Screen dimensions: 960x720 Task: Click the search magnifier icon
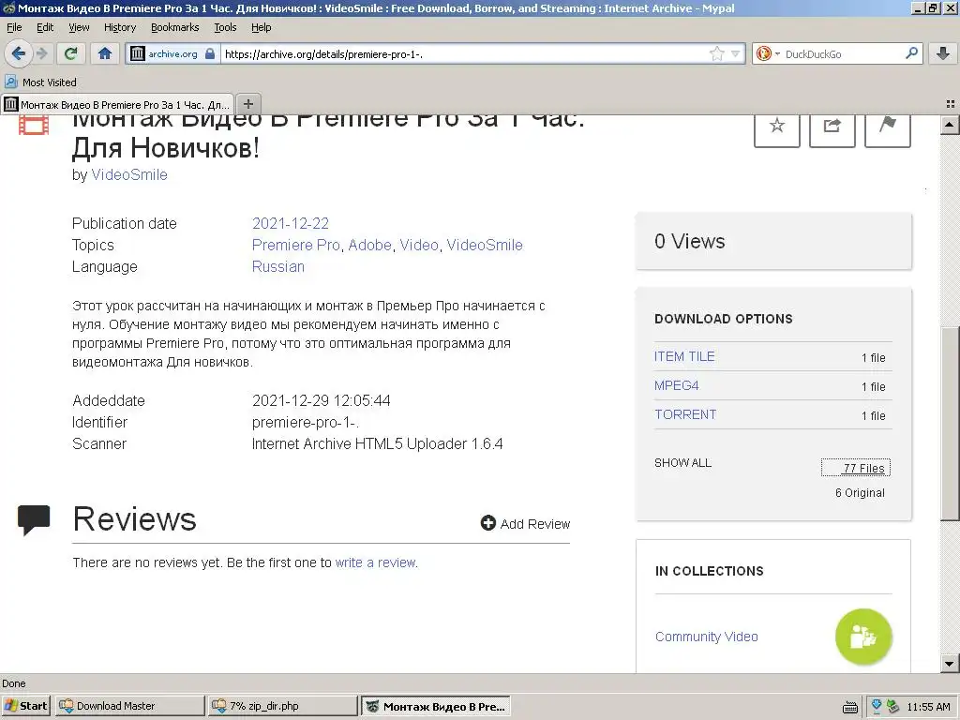911,53
